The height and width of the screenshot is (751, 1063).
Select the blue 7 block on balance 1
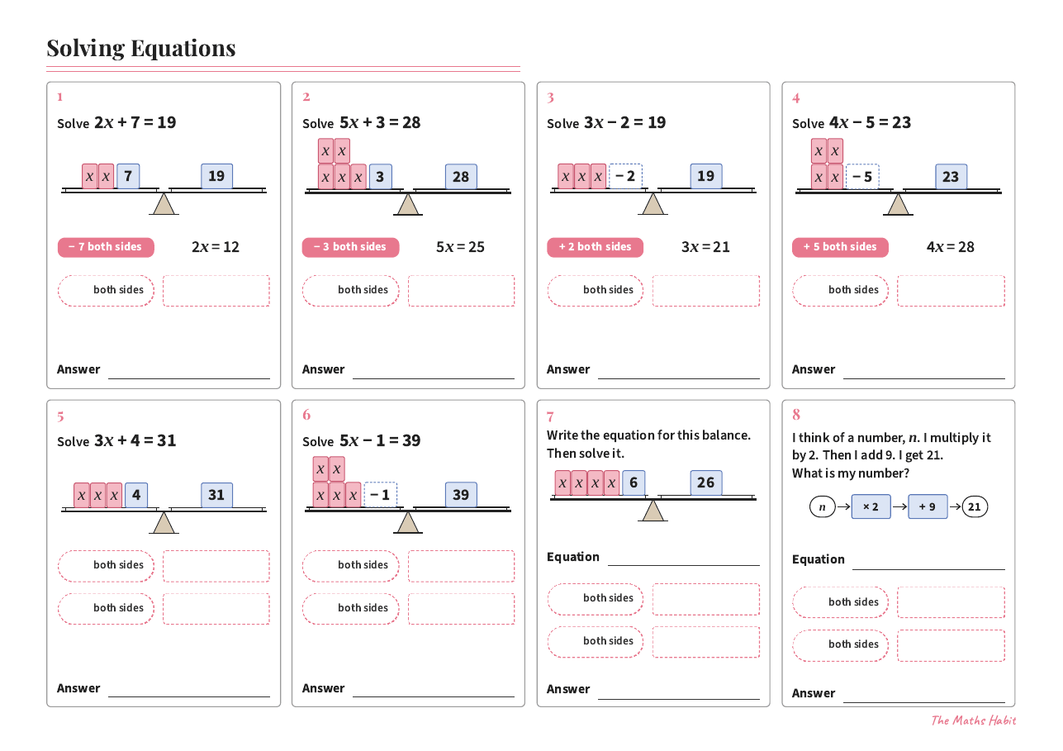coord(128,176)
